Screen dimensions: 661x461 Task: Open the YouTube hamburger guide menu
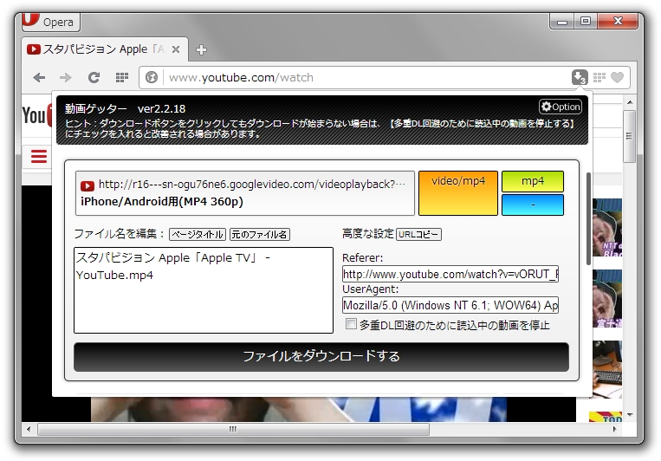39,157
